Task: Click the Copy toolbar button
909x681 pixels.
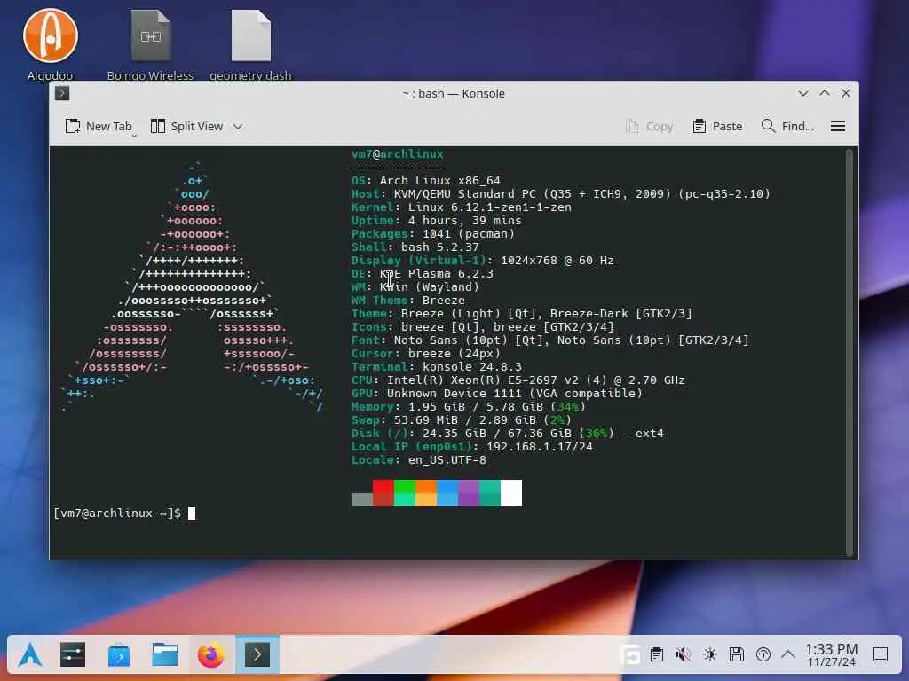Action: click(649, 126)
